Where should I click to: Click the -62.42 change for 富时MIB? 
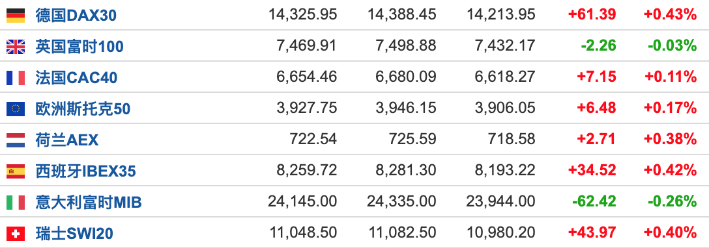pos(594,201)
